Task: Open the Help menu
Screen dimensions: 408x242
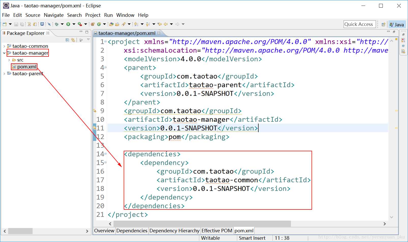Action: [x=143, y=15]
